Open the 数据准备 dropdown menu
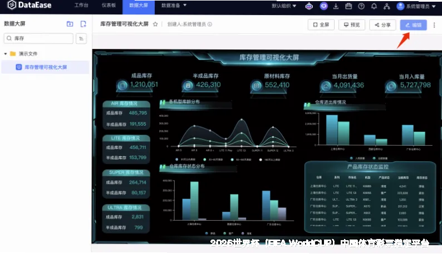This screenshot has height=254, width=442. [174, 6]
